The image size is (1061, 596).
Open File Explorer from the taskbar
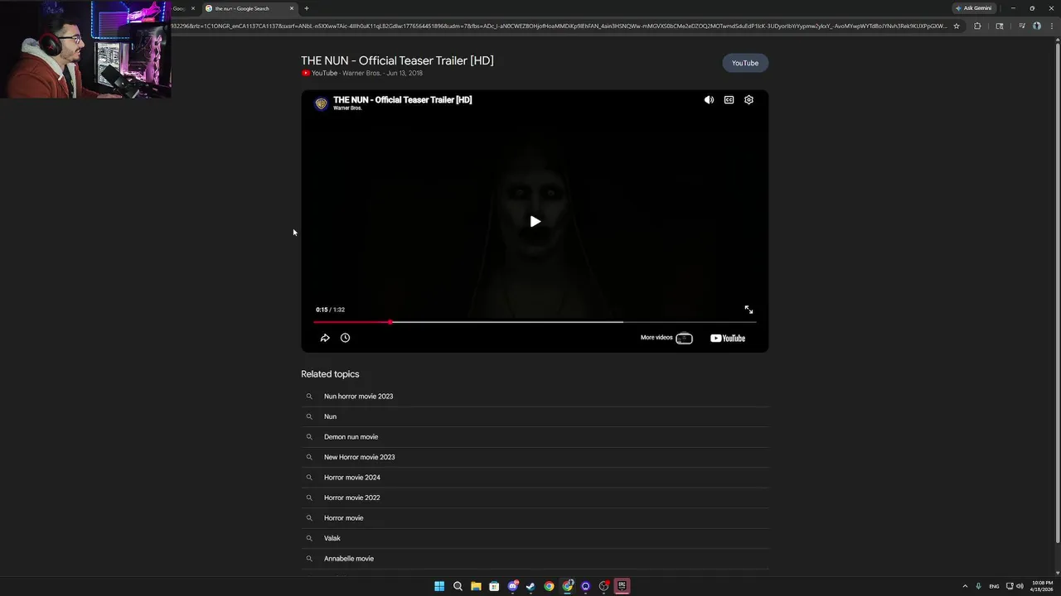pos(476,586)
